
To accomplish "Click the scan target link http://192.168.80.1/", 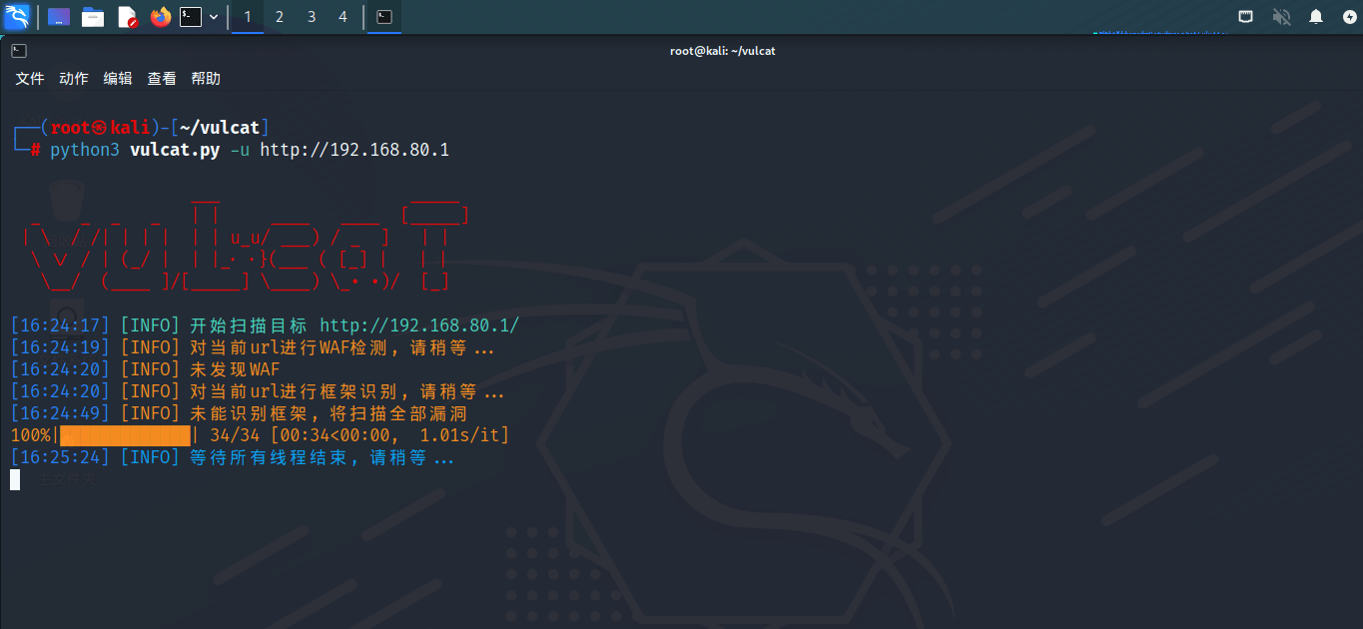I will click(419, 325).
